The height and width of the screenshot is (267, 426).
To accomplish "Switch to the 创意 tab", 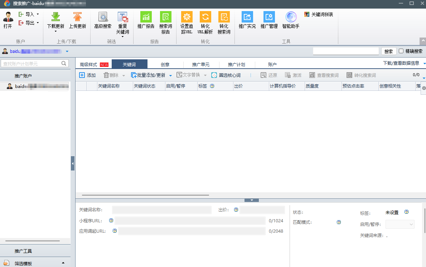I will [165, 64].
